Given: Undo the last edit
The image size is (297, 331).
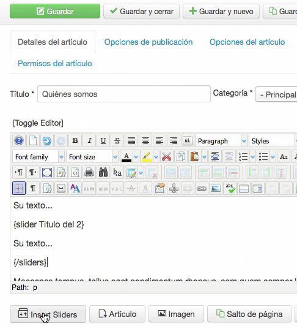Looking at the screenshot, I should 47,140.
